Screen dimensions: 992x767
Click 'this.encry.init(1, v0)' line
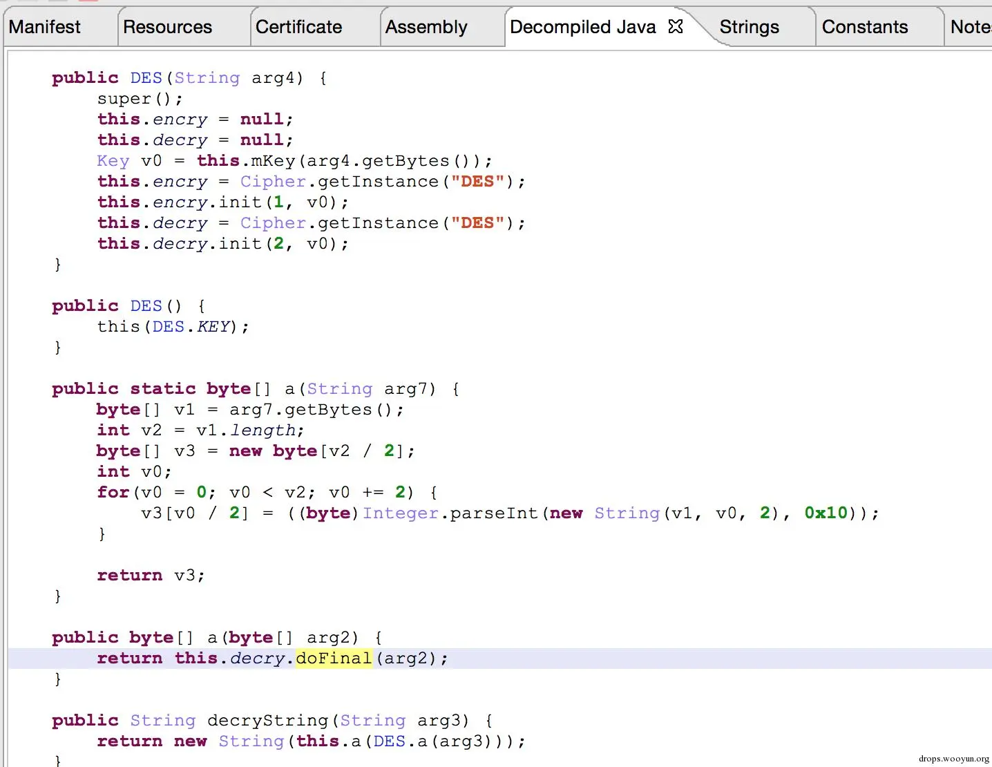click(222, 202)
